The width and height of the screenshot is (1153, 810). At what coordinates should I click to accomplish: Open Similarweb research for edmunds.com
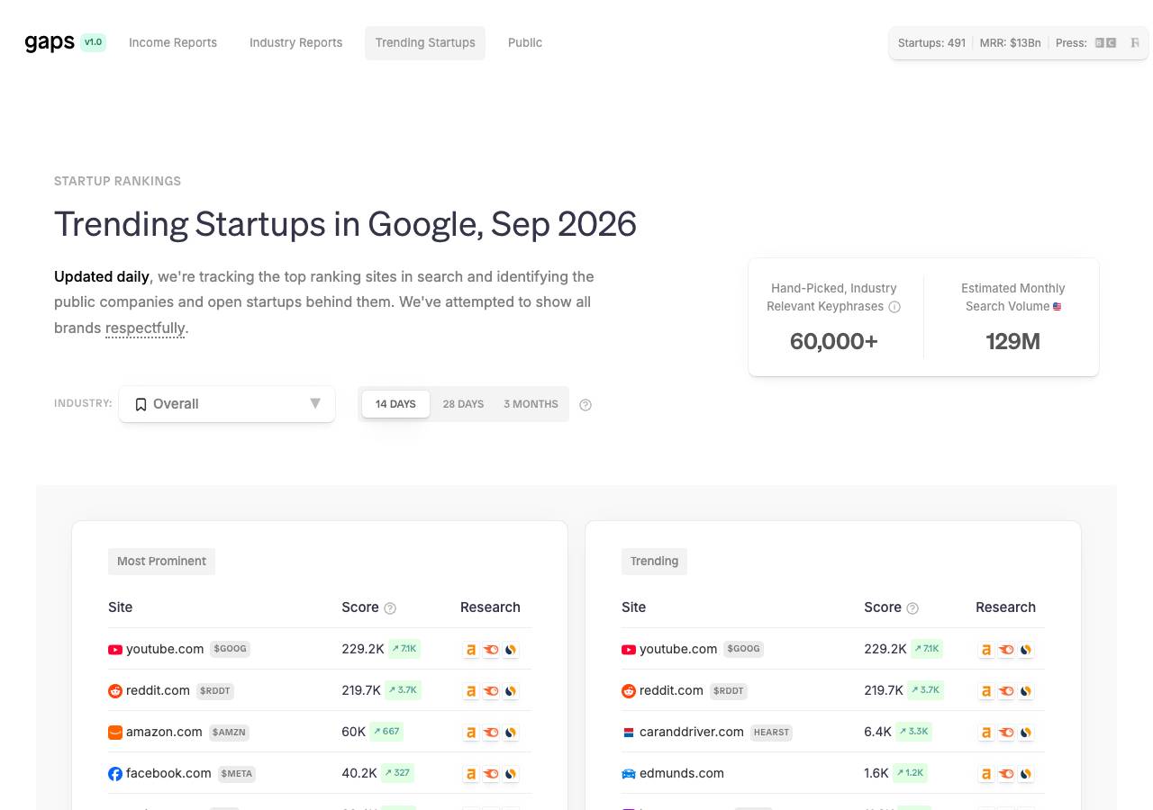pos(1026,773)
